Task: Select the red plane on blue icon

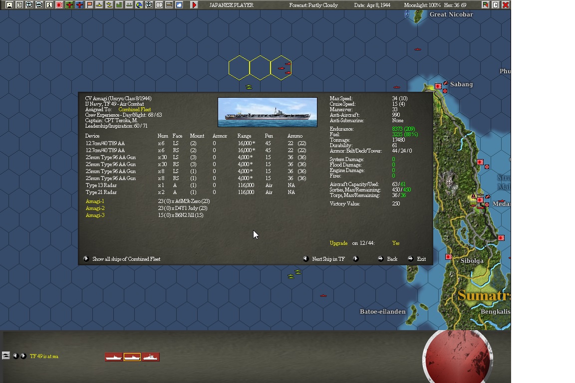Action: (79, 5)
